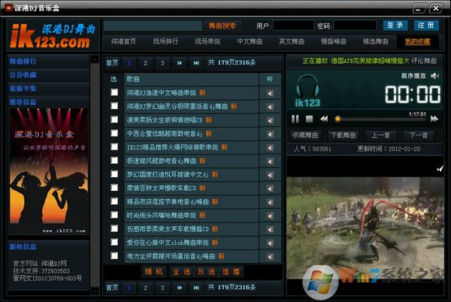The image size is (451, 302).
Task: Check the box for 深港DJ急速中文嗨曲串烧
Action: point(114,92)
